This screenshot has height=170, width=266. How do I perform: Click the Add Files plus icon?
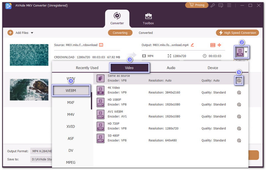point(10,33)
